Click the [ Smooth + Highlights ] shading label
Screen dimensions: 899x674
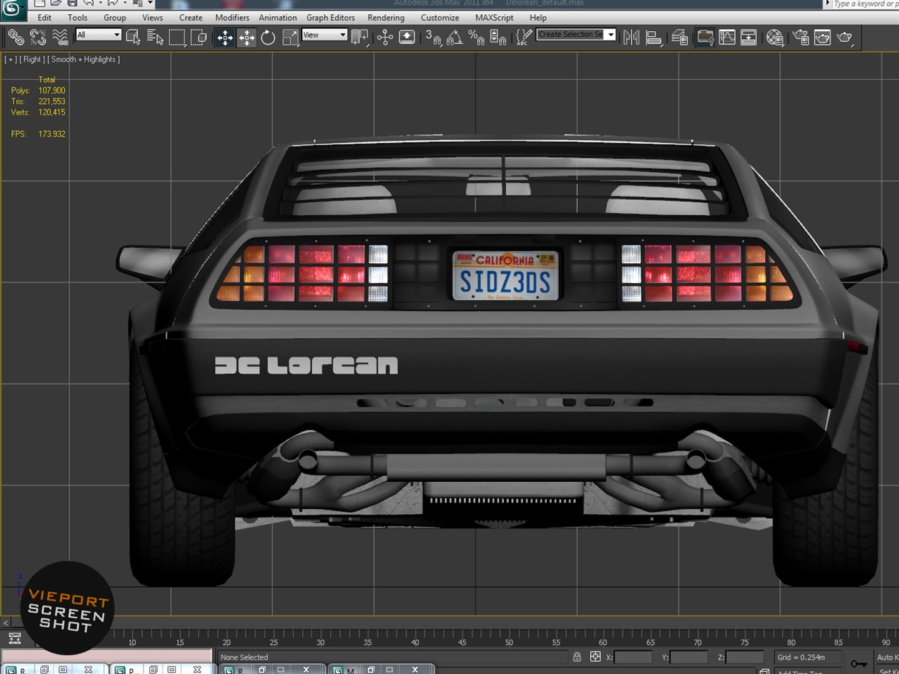(84, 59)
